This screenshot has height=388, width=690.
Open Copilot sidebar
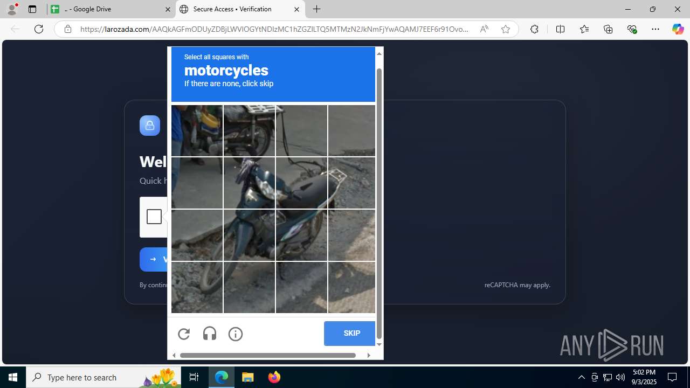point(678,29)
